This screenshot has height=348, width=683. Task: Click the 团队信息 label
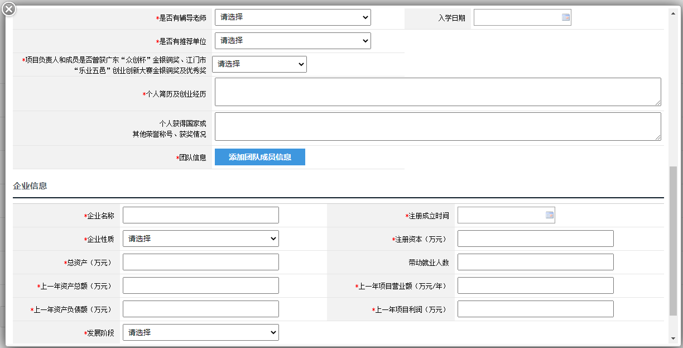coord(193,158)
